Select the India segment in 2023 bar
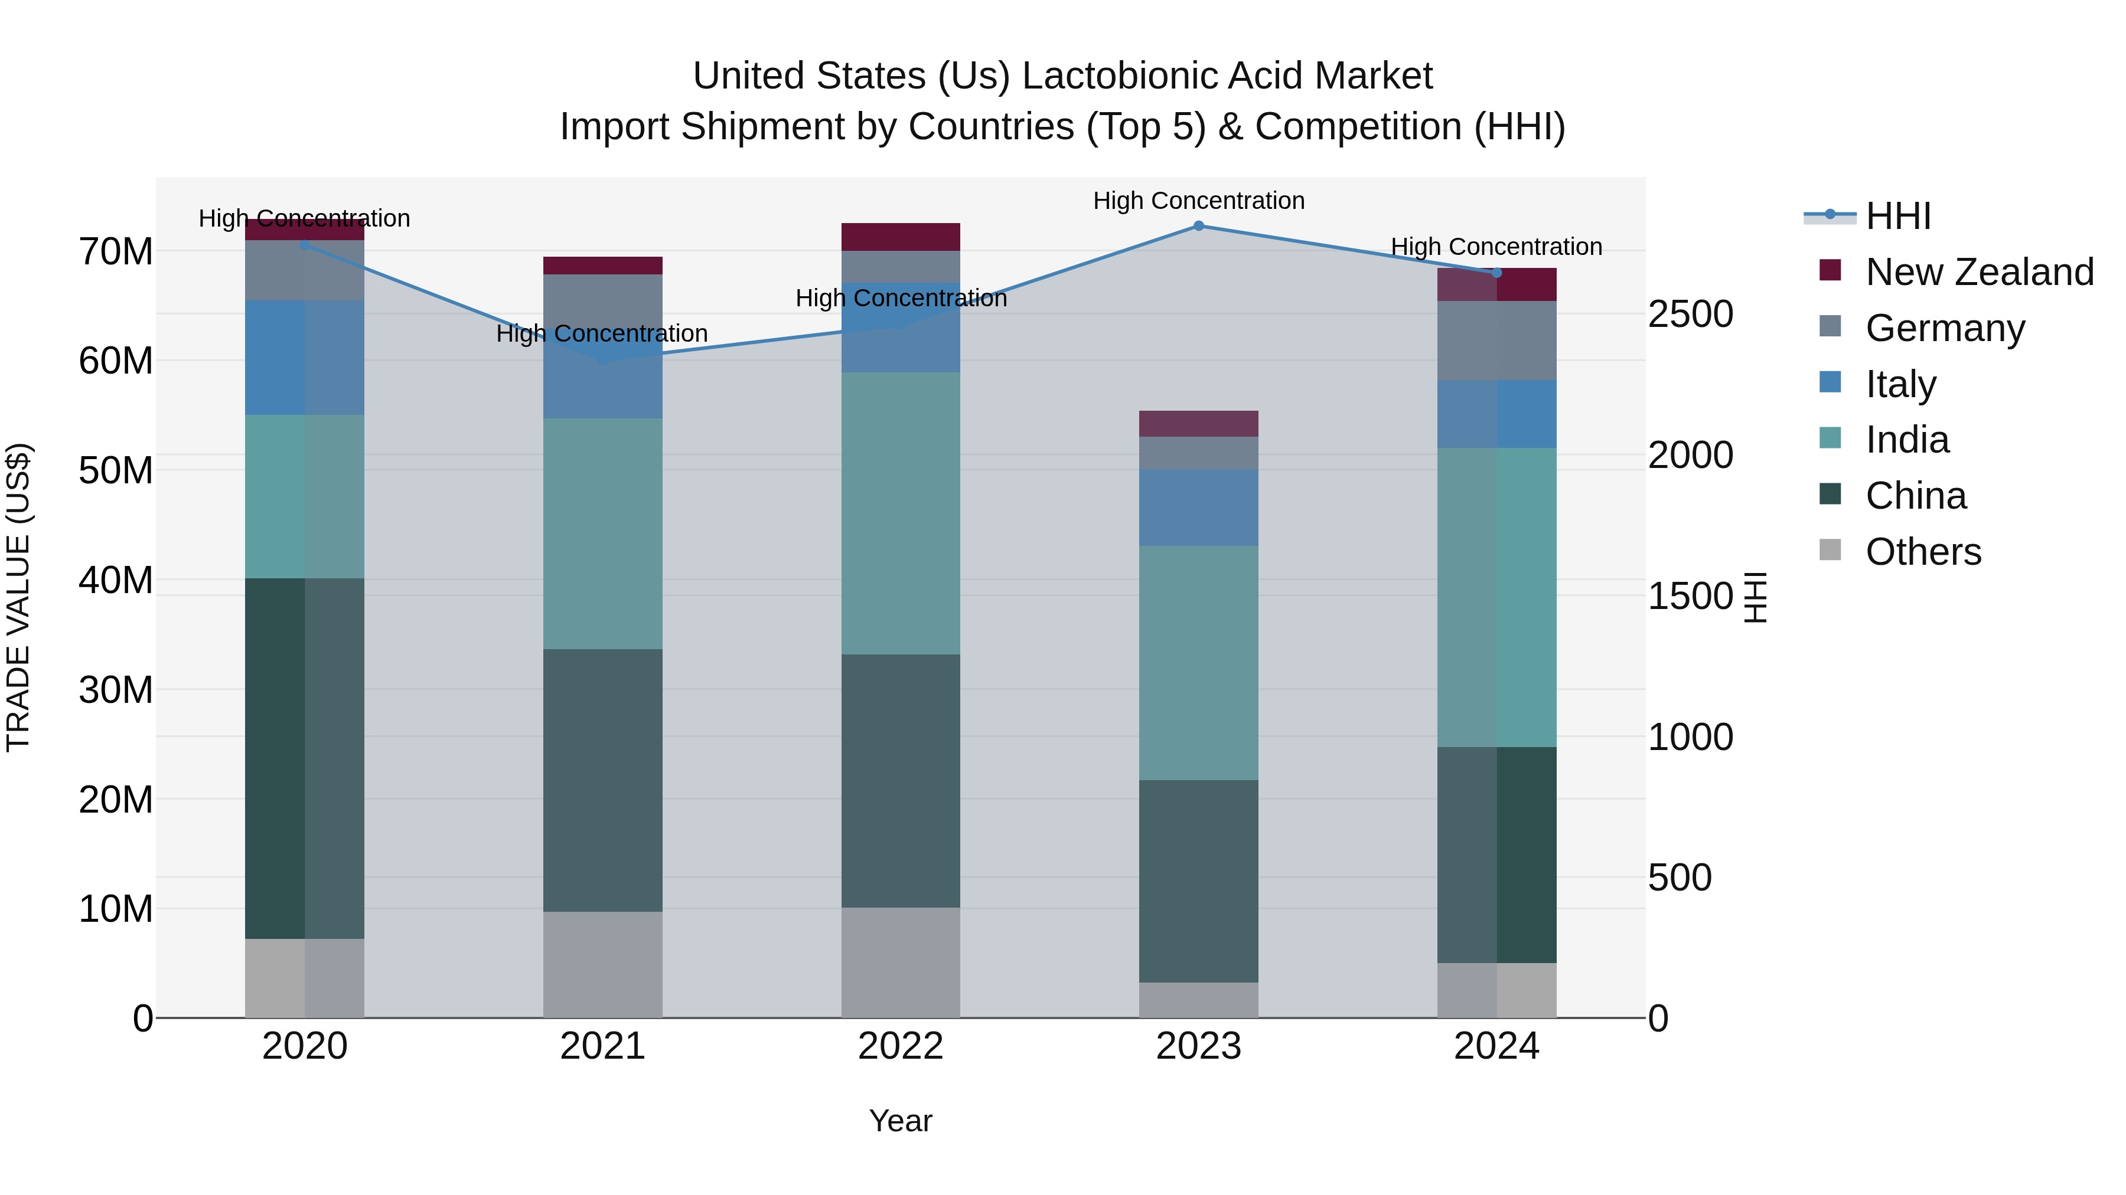The height and width of the screenshot is (1195, 2126). click(x=1198, y=663)
